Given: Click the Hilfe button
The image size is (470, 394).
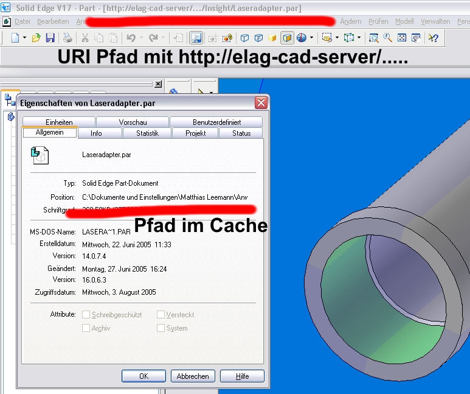Looking at the screenshot, I should 242,376.
